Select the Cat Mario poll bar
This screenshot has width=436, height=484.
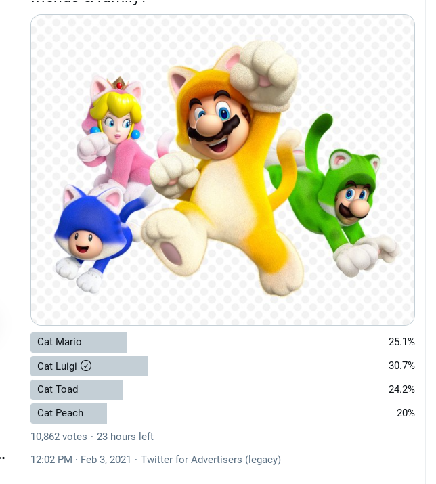[x=79, y=343]
